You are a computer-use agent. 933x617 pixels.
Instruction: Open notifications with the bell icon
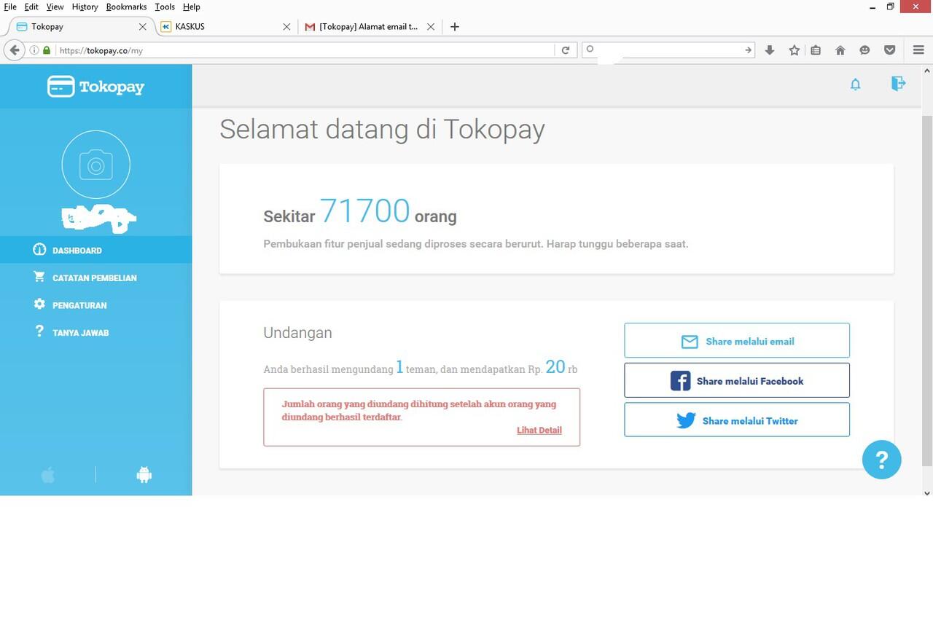tap(855, 84)
